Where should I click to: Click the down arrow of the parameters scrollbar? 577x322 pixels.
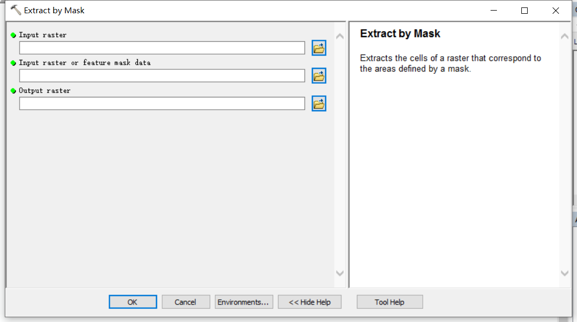pos(340,273)
